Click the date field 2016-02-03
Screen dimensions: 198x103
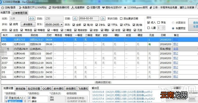coord(89,18)
